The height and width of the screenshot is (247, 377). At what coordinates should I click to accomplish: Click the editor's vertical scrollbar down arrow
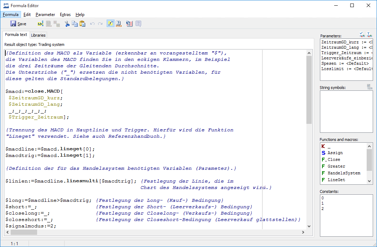[x=309, y=226]
